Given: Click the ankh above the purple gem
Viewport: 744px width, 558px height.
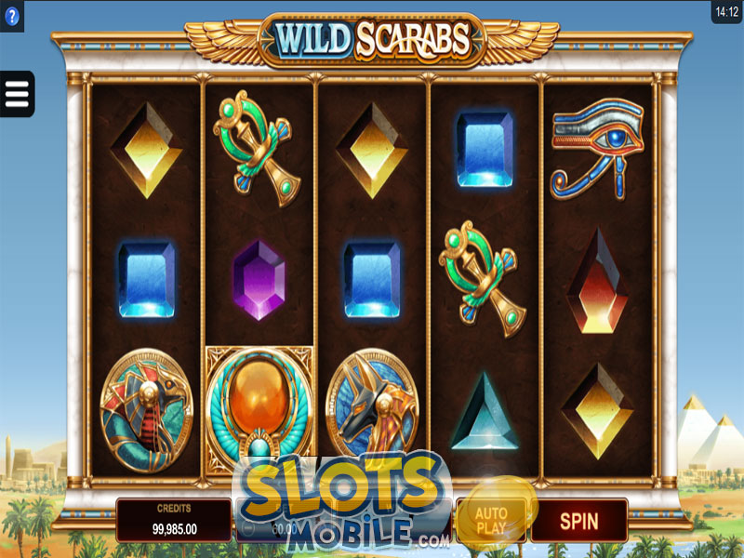Looking at the screenshot, I should point(258,148).
